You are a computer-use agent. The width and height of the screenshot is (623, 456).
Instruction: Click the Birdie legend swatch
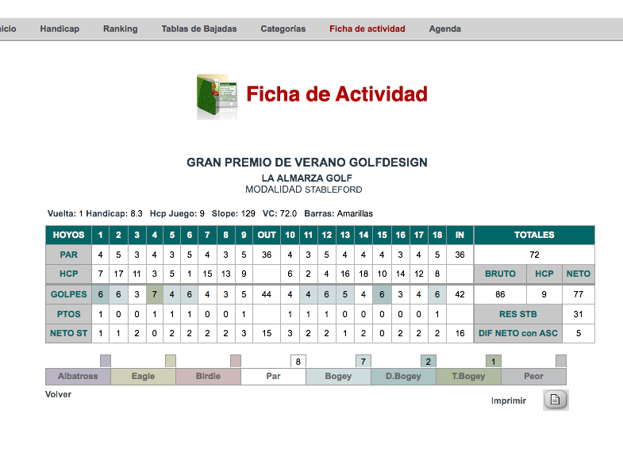(208, 376)
